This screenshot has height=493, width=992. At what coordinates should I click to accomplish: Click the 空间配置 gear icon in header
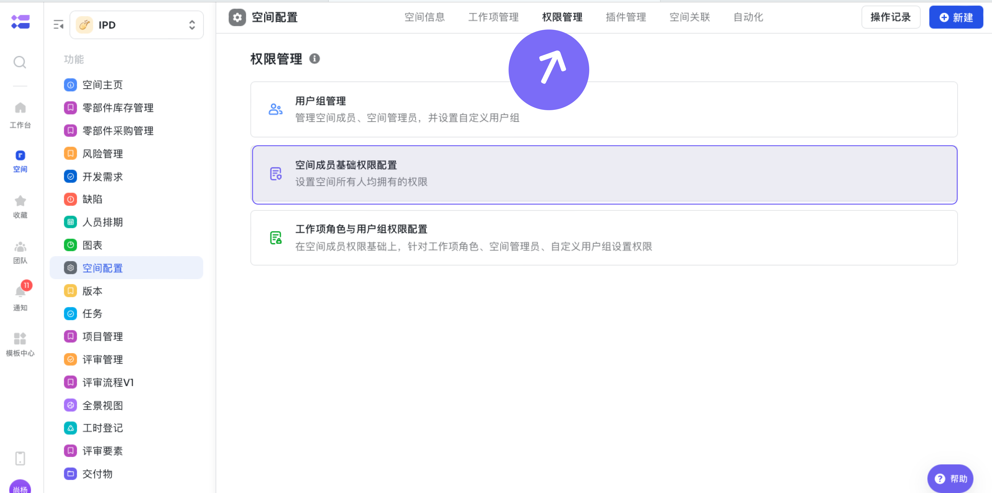237,17
